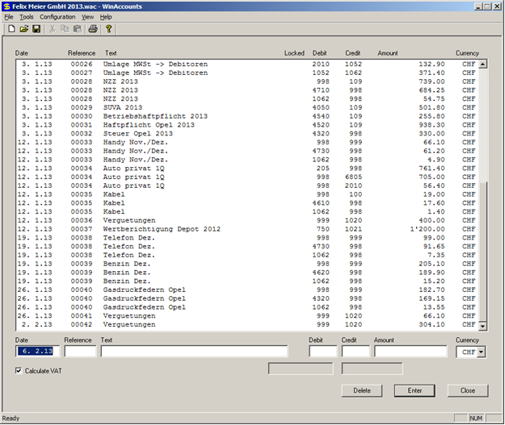
Task: Open the File menu
Action: pyautogui.click(x=9, y=17)
